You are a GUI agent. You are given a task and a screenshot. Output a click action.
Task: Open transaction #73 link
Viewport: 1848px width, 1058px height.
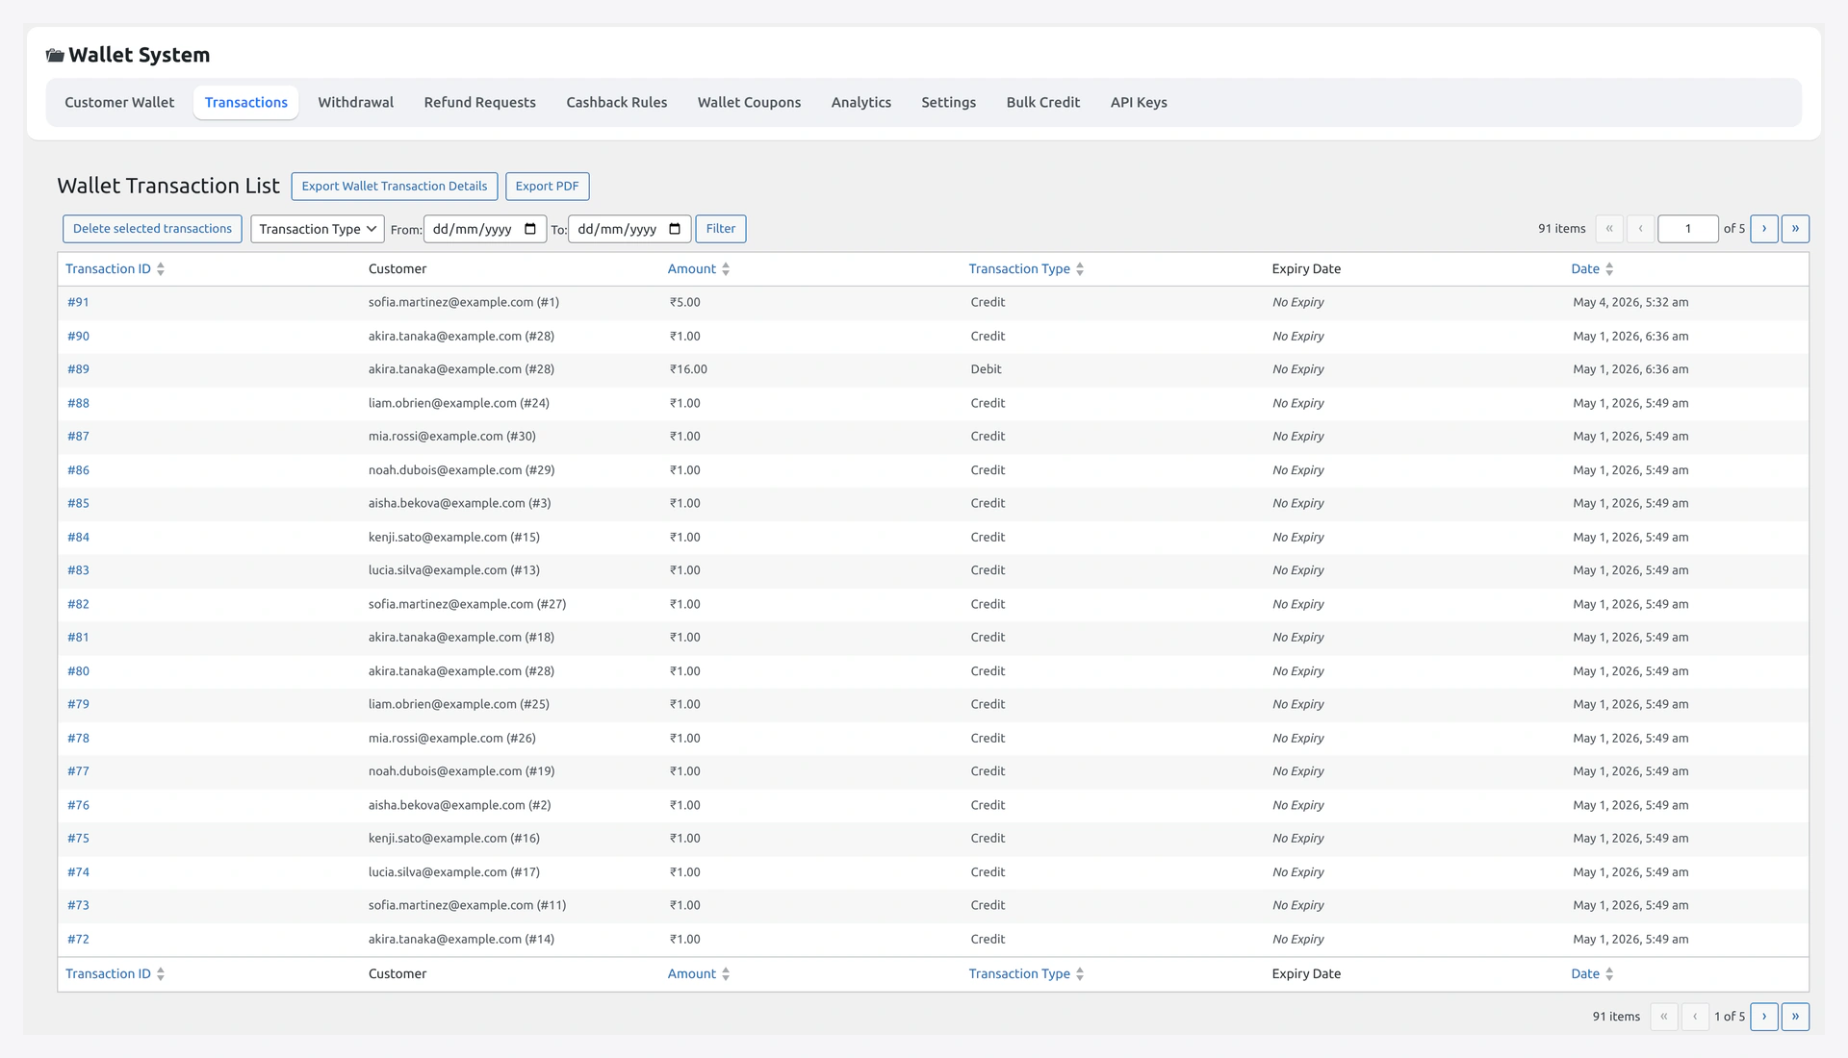click(x=78, y=905)
